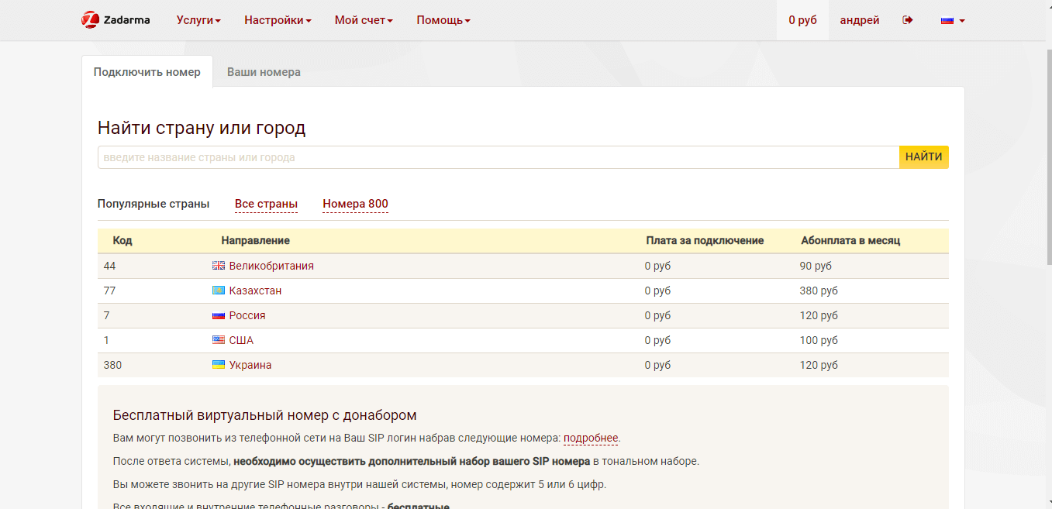Click the Zadarma logo icon
The image size is (1052, 509).
coord(91,20)
